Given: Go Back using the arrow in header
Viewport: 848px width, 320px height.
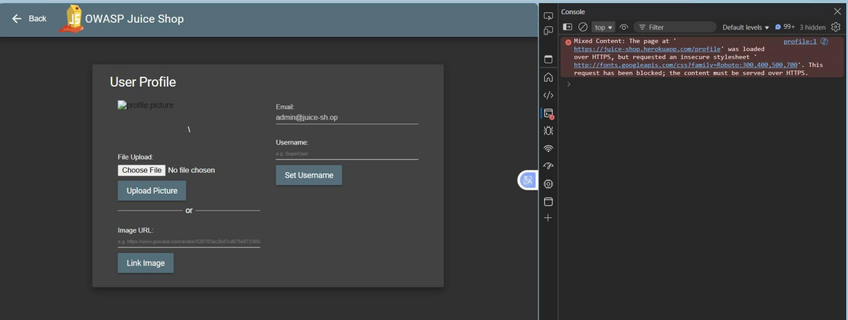Looking at the screenshot, I should [17, 18].
